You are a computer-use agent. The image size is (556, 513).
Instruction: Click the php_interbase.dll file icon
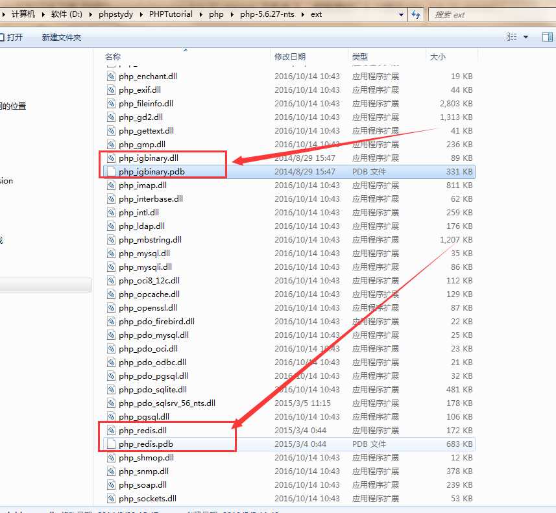point(112,199)
